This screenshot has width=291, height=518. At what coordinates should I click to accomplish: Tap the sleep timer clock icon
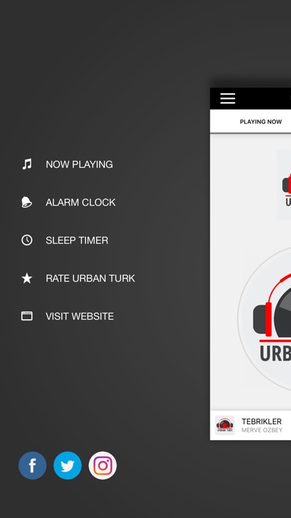tap(27, 240)
